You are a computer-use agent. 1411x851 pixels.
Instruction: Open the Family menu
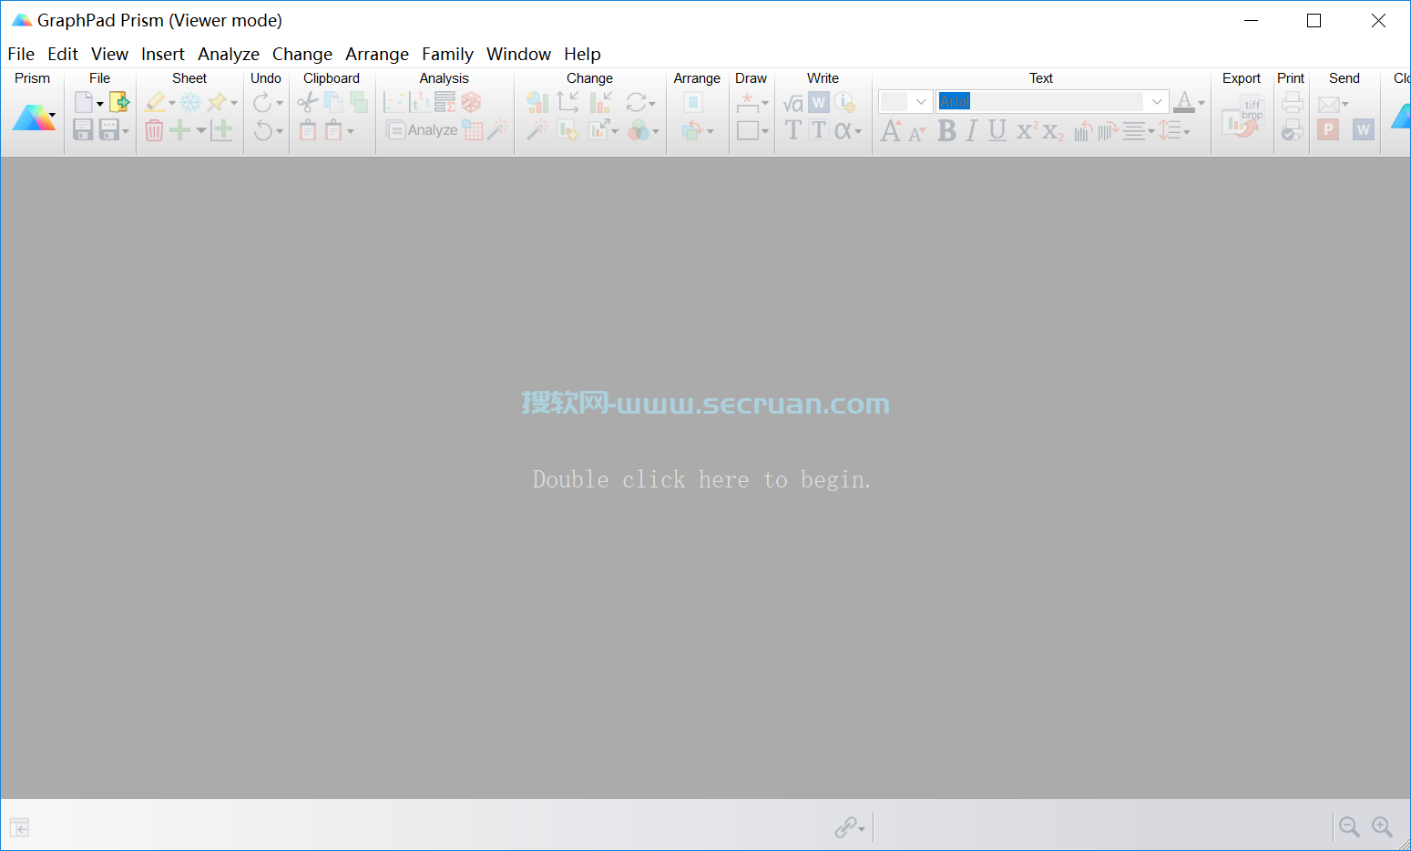[447, 54]
